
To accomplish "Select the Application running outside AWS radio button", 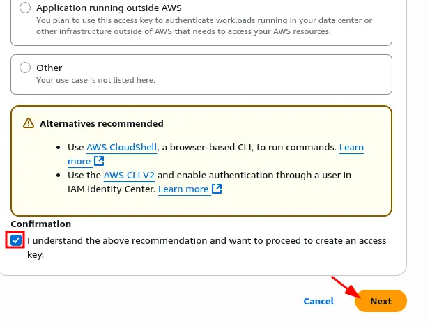I will click(25, 8).
